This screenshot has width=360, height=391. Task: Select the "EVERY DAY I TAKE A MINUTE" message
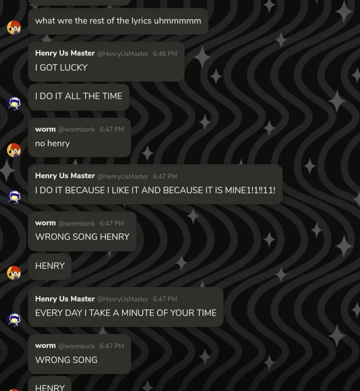(125, 313)
